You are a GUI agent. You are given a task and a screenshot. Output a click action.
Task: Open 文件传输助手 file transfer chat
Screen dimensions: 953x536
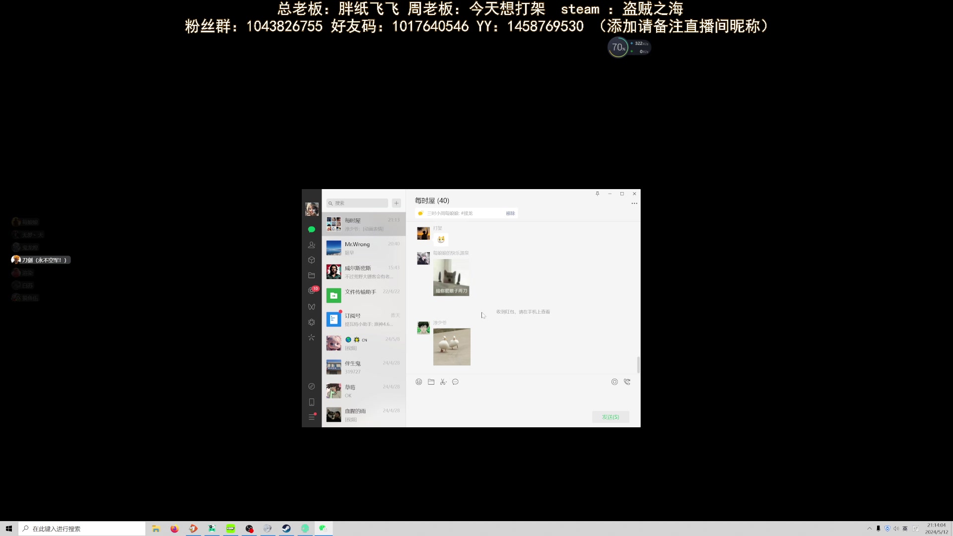[364, 295]
